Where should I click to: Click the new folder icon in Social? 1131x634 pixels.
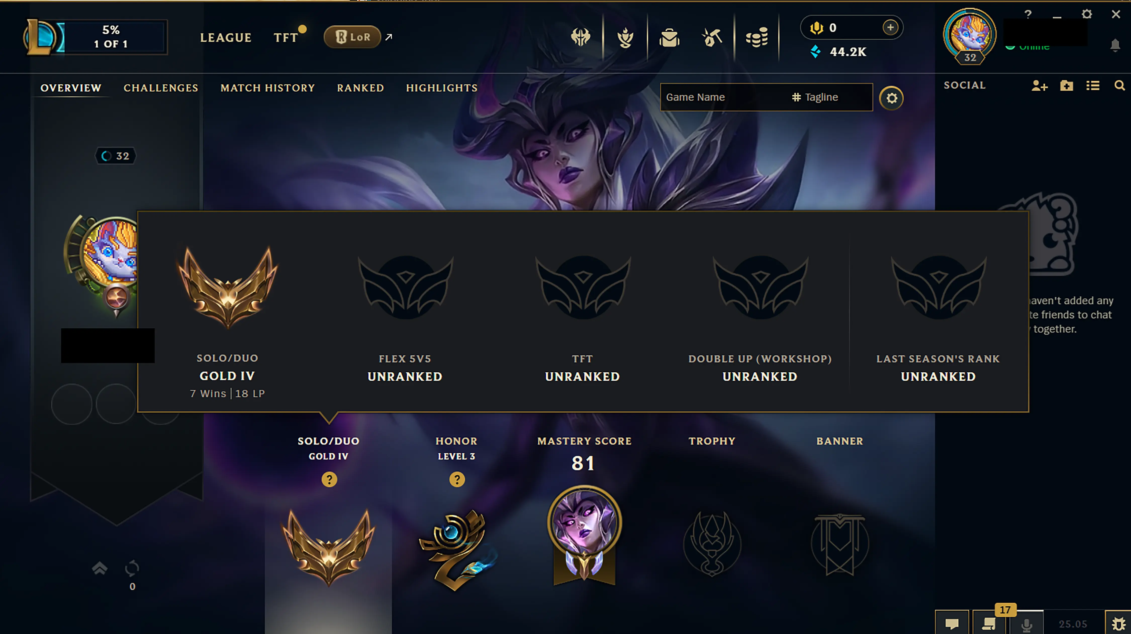click(x=1066, y=86)
